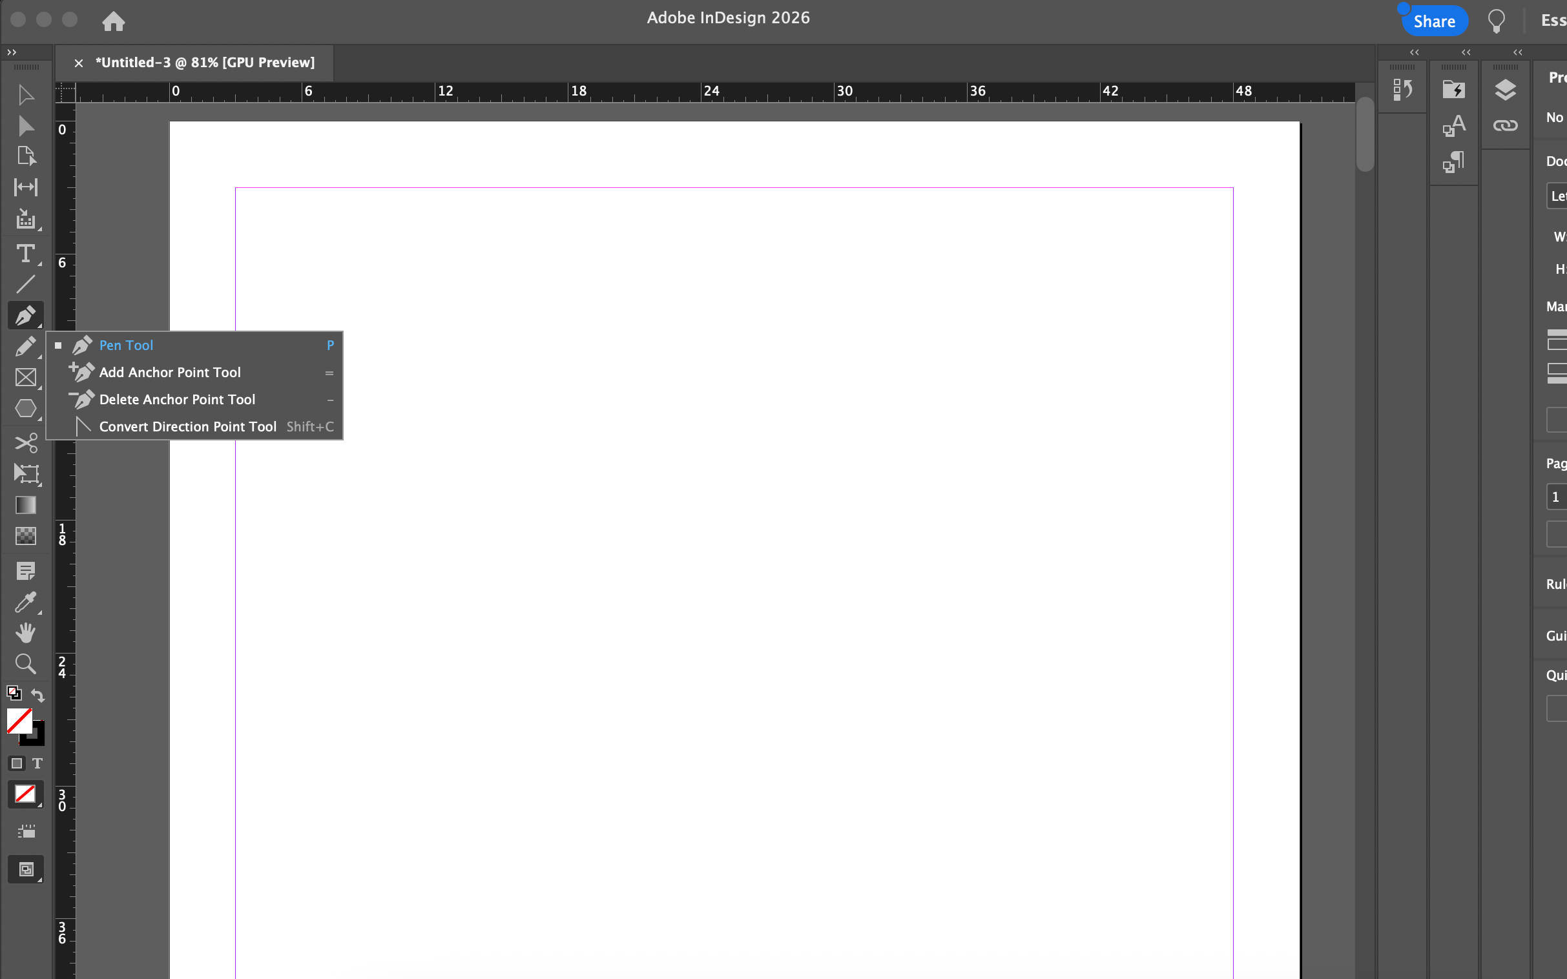Choose Add Anchor Point Tool
Screen dimensions: 1567x979
[170, 373]
